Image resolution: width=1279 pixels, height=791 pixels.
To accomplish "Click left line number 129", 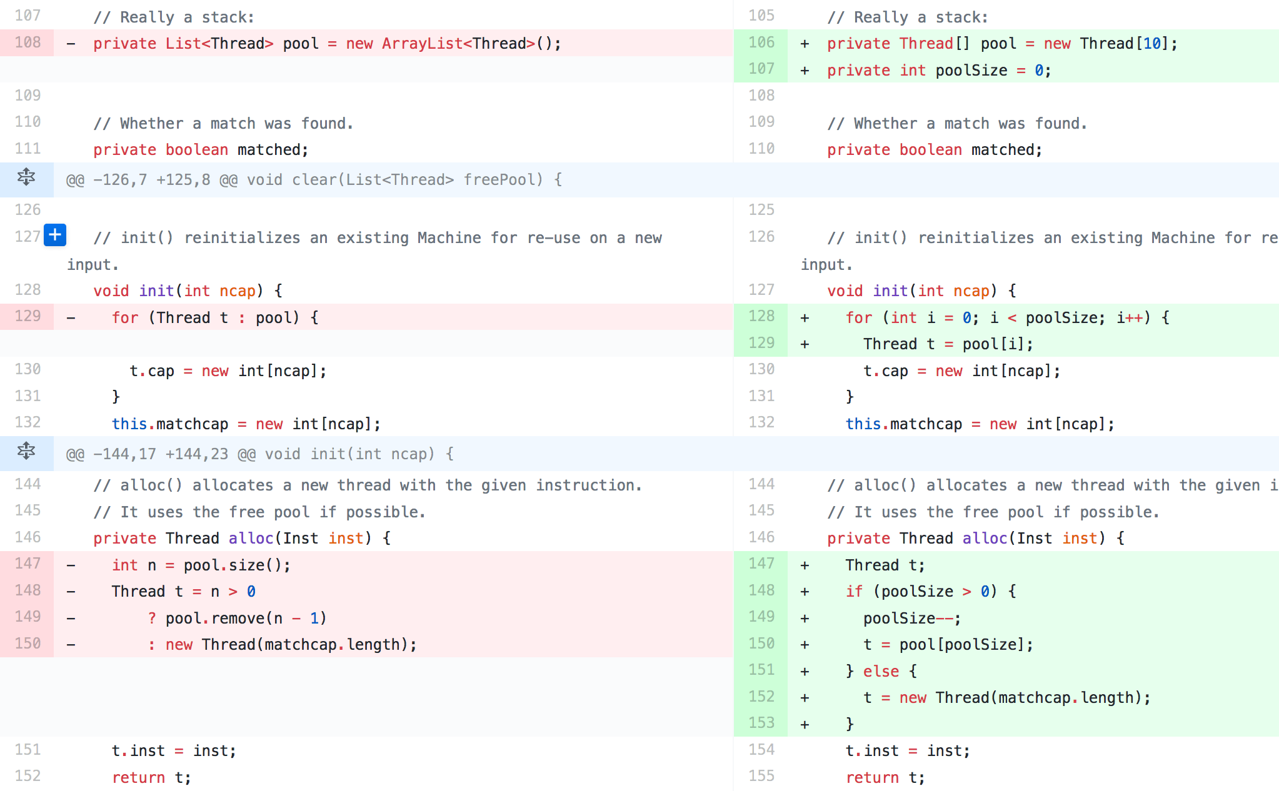I will [x=28, y=316].
